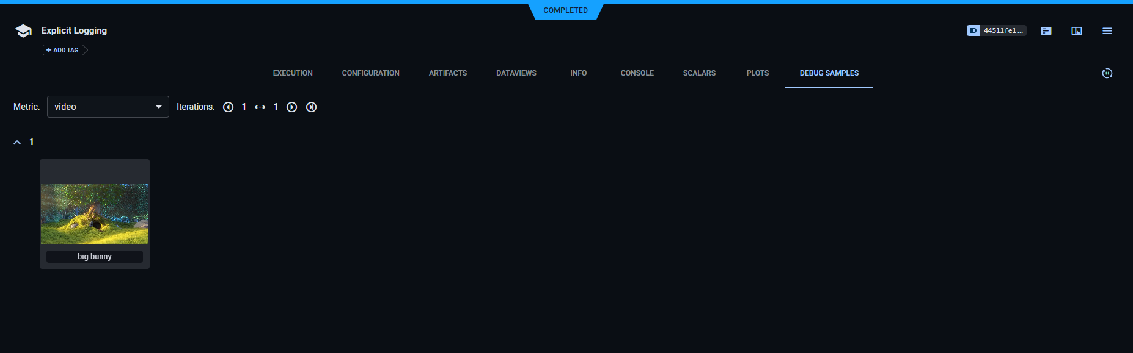Go to the Artifacts tab

(x=447, y=73)
